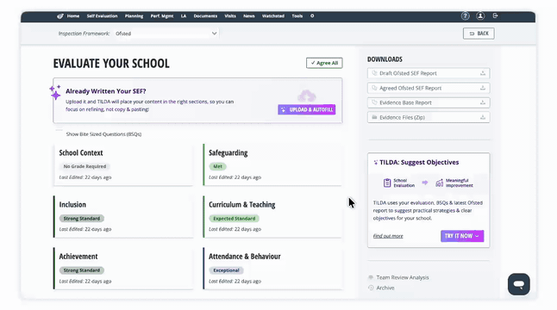Download the Draft Ofsted SEF Report icon
The height and width of the screenshot is (310, 557).
(x=483, y=73)
